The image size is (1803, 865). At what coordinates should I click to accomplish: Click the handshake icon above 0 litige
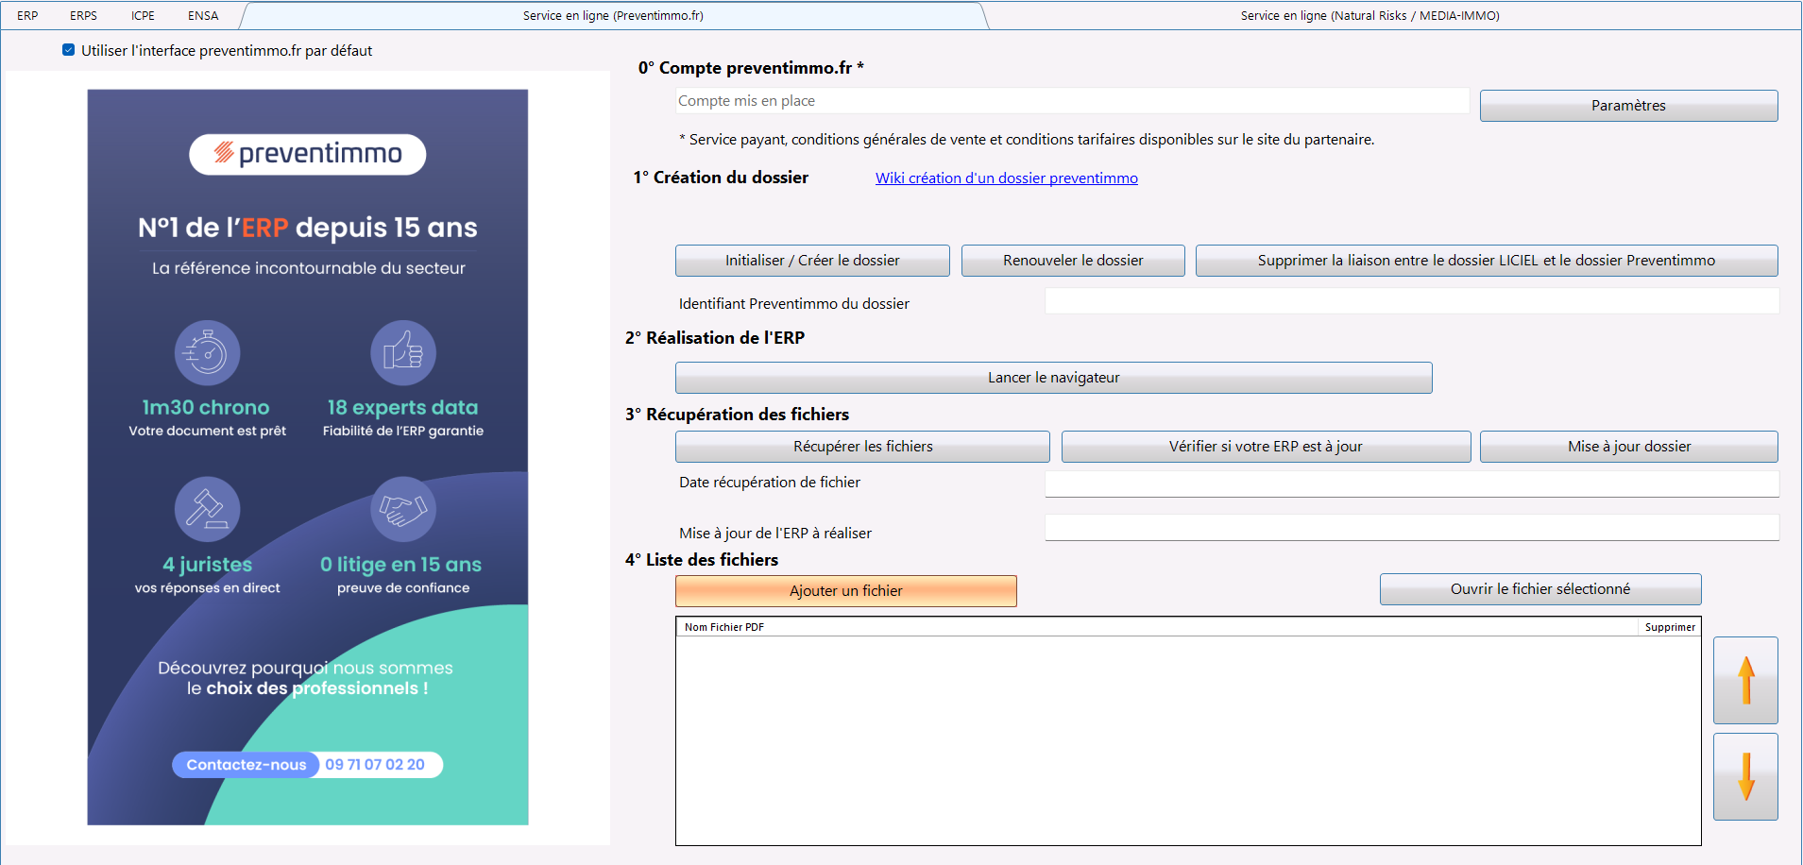point(402,509)
